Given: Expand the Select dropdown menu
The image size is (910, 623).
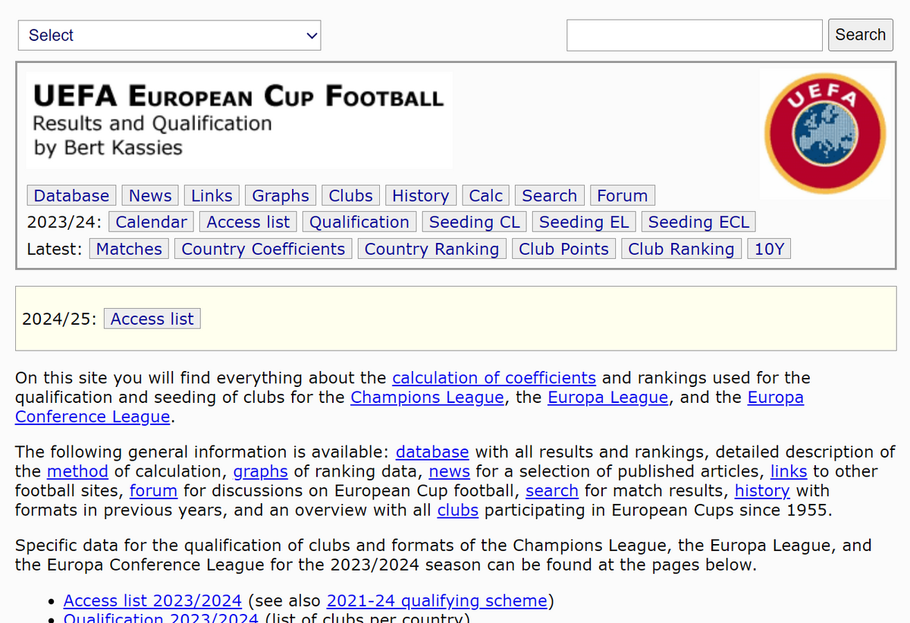Looking at the screenshot, I should [x=169, y=35].
